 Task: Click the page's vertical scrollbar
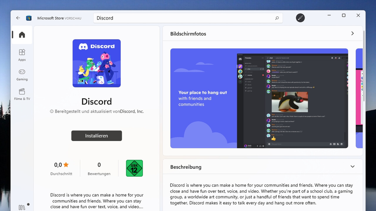point(364,66)
